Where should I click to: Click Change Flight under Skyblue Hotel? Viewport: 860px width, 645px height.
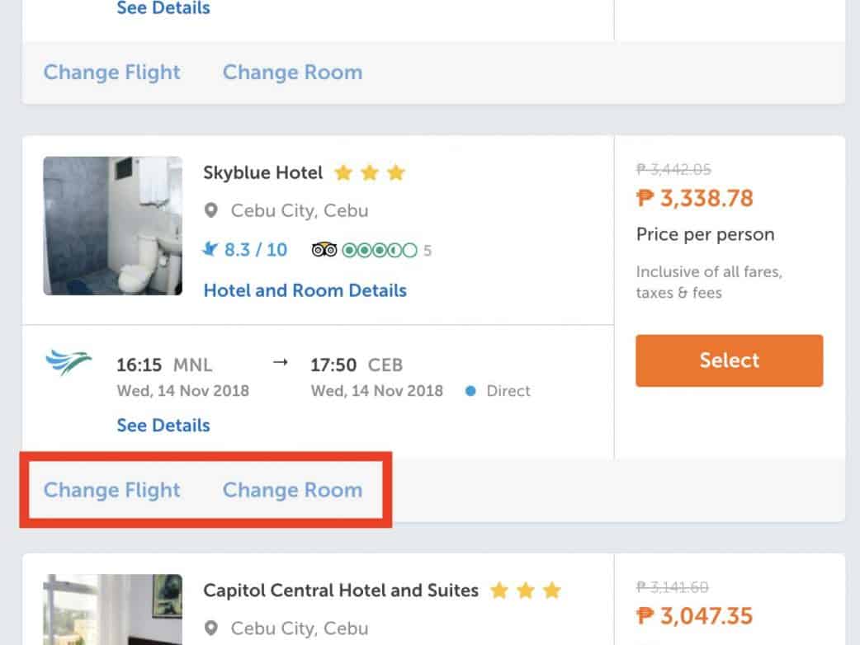pos(111,490)
